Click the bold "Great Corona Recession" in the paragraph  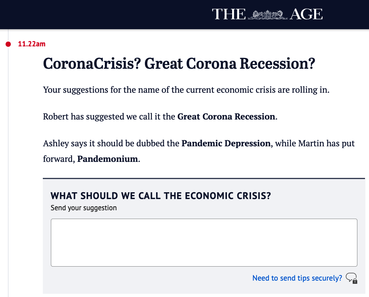(x=226, y=117)
